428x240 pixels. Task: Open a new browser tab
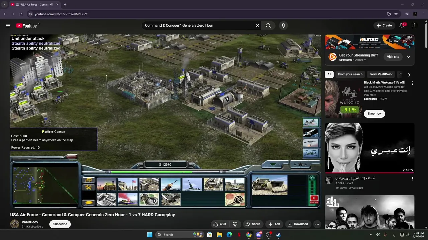point(65,5)
